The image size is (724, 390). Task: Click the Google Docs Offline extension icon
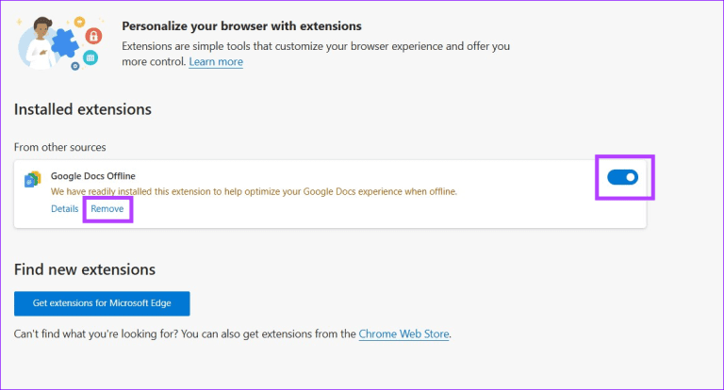[32, 179]
